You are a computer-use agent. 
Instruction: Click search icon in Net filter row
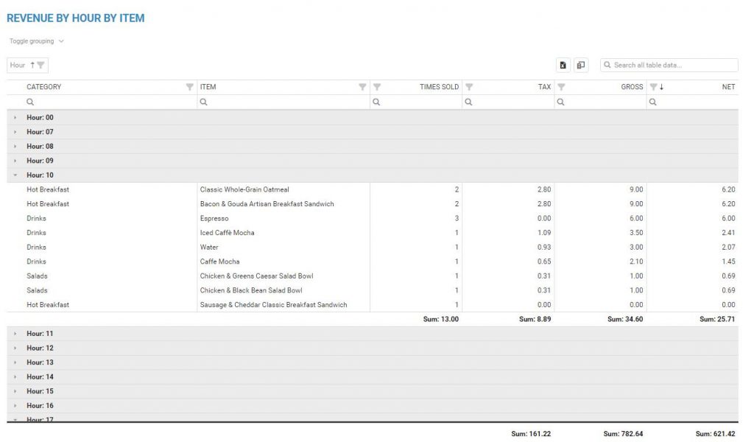pos(652,102)
